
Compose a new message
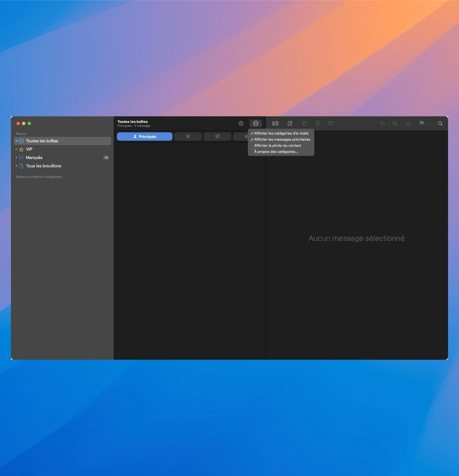(290, 123)
